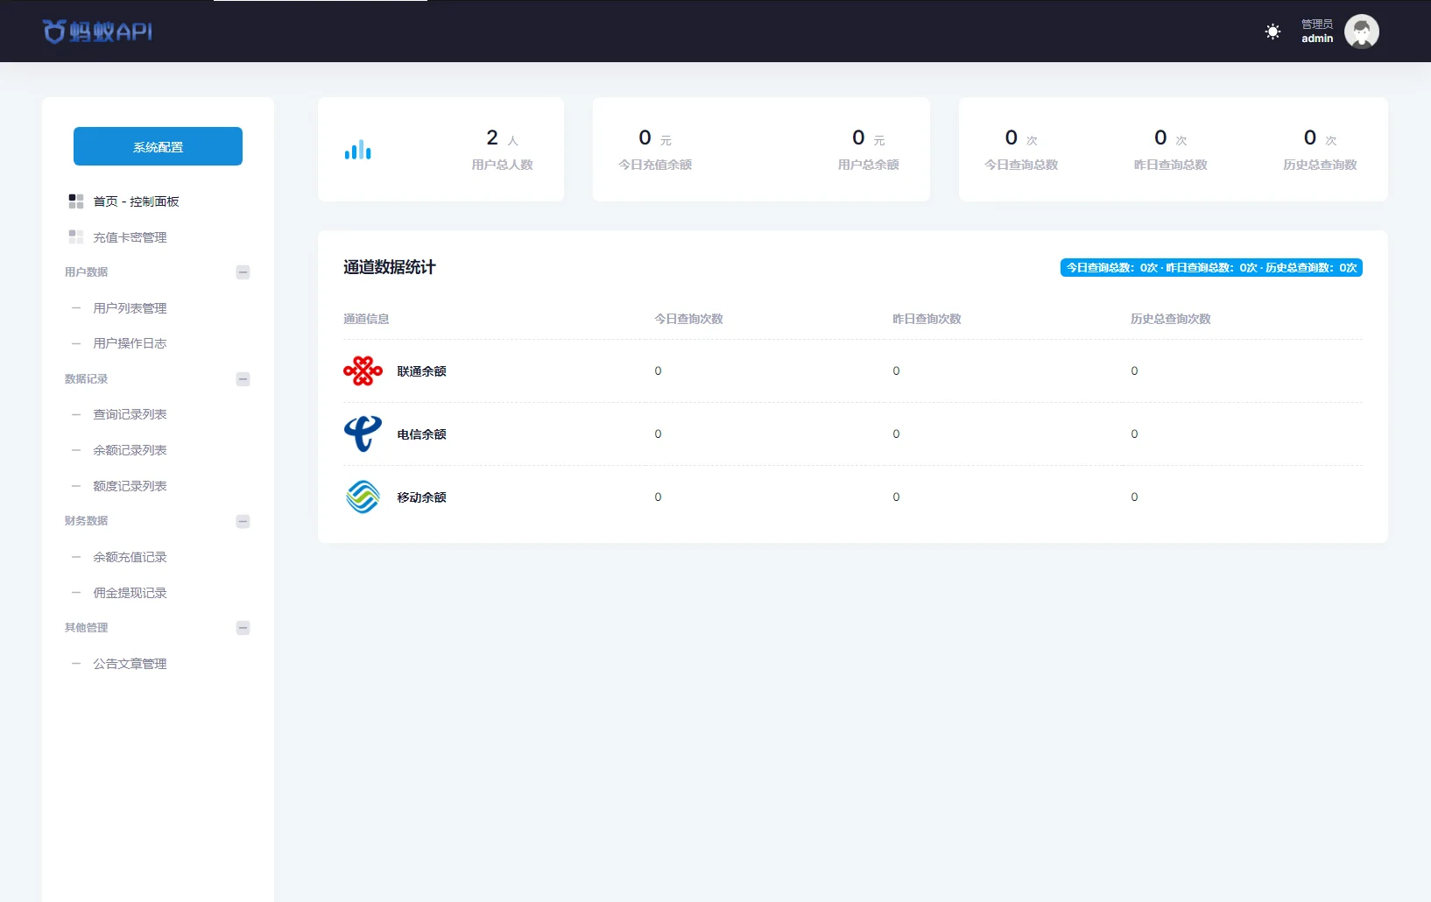Collapse the 数据记录 section
This screenshot has width=1431, height=902.
pos(243,379)
